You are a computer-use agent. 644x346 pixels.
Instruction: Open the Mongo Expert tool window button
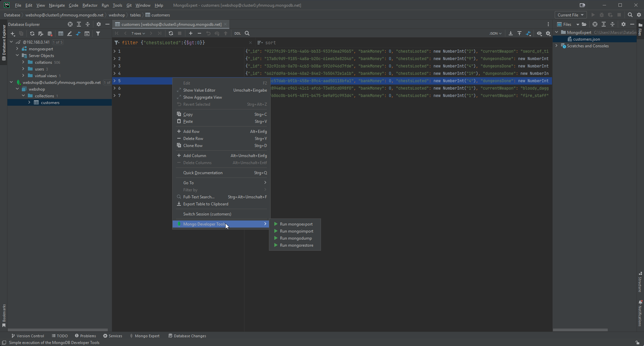[144, 336]
